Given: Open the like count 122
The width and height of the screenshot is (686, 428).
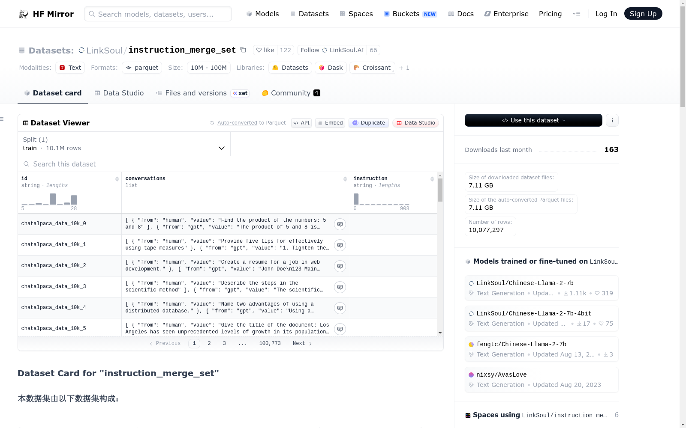Looking at the screenshot, I should coord(286,50).
